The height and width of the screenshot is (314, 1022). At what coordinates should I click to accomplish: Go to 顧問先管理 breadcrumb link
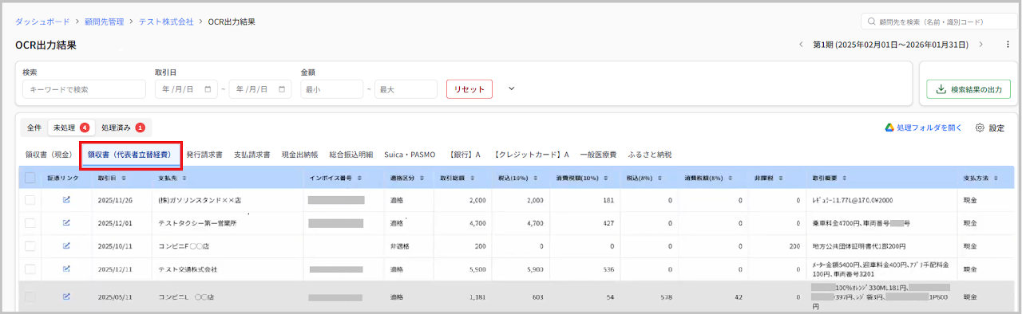point(105,22)
